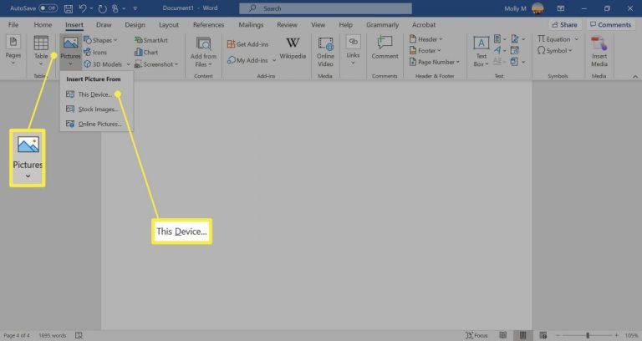This screenshot has height=341, width=642.
Task: Open the Shapes gallery
Action: (100, 40)
